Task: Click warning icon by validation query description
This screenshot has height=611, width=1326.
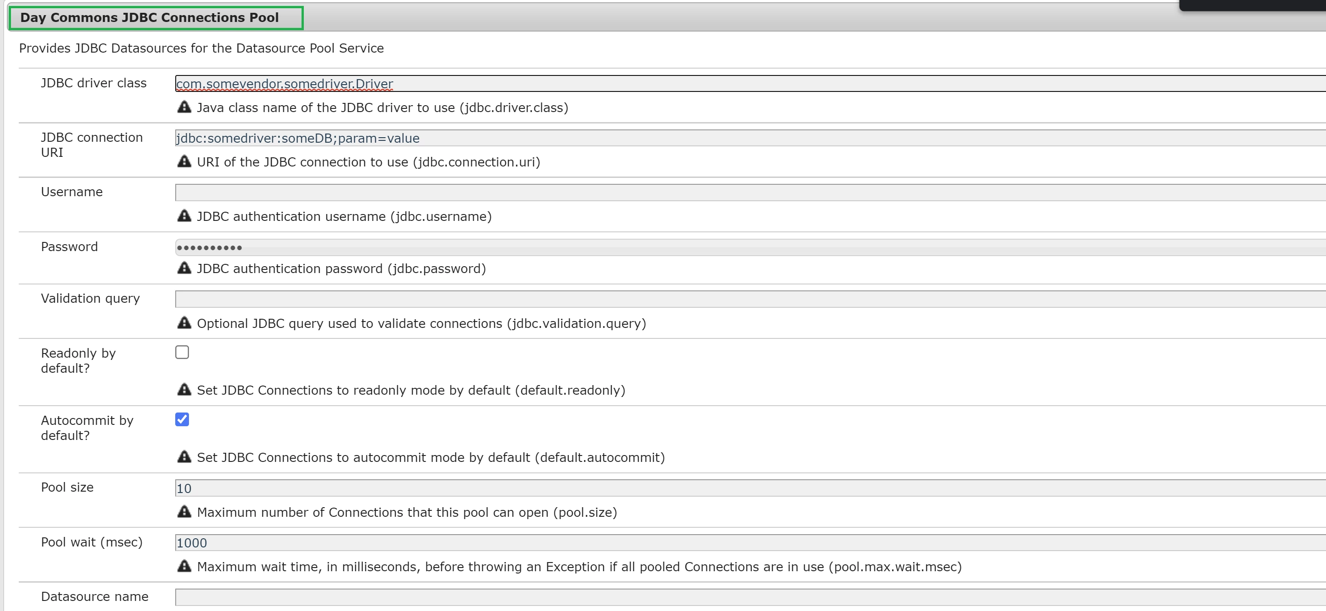Action: coord(184,323)
